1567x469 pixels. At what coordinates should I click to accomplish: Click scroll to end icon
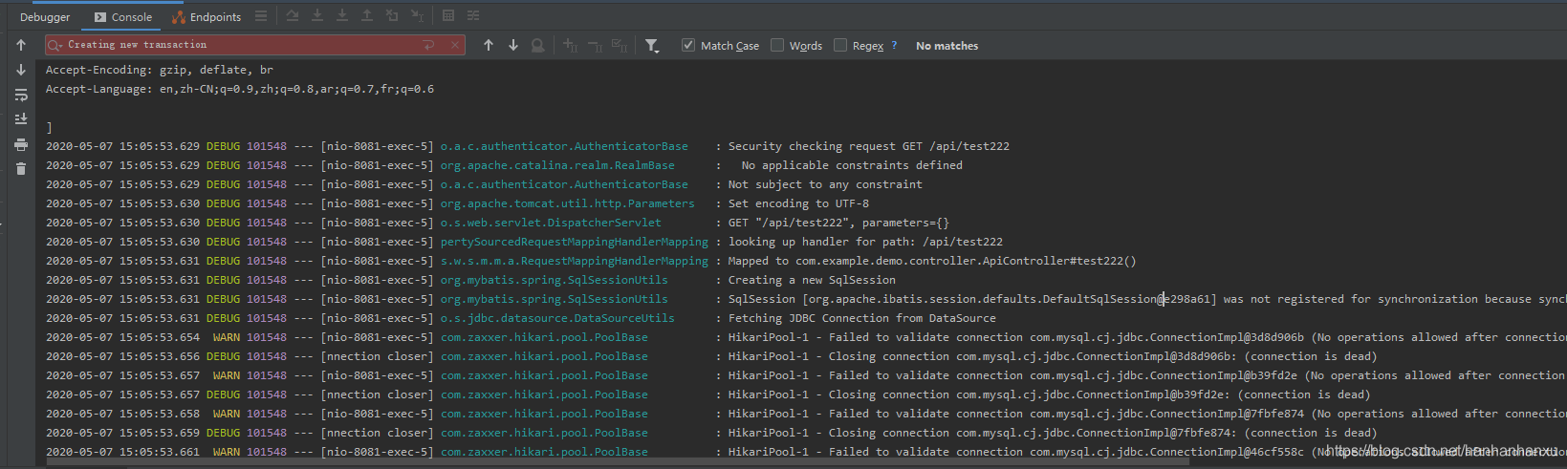click(x=21, y=119)
